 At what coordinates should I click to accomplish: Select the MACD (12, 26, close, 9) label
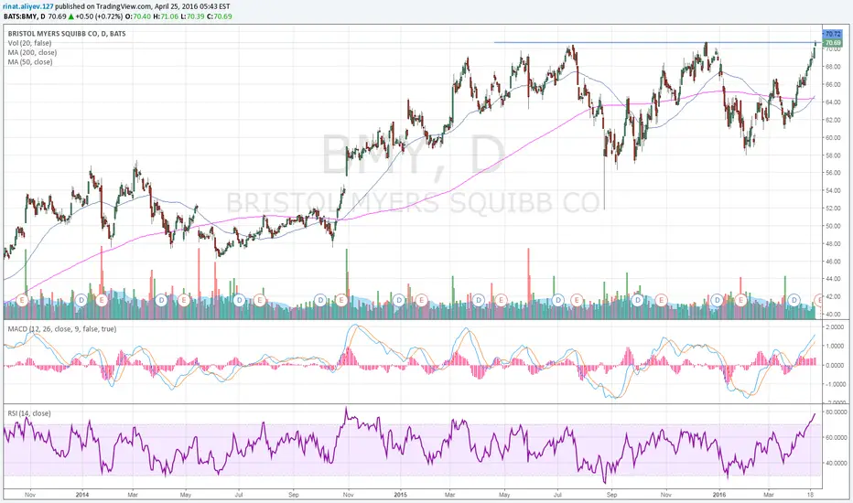(62, 329)
